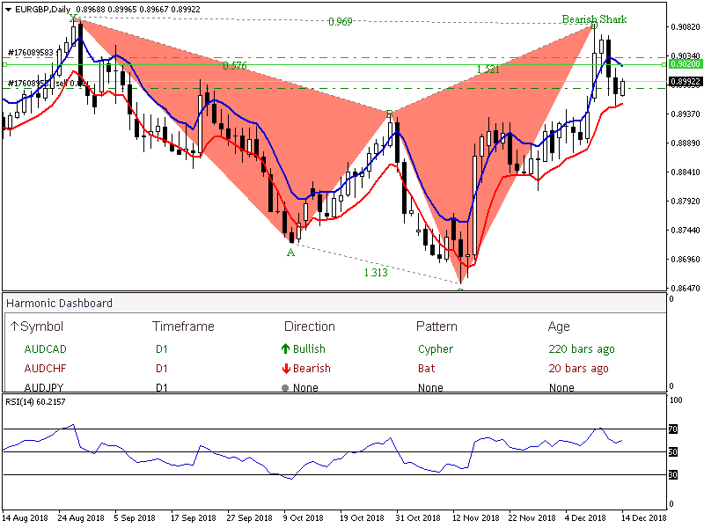This screenshot has width=704, height=528.
Task: Click the pattern point B label
Action: [389, 114]
